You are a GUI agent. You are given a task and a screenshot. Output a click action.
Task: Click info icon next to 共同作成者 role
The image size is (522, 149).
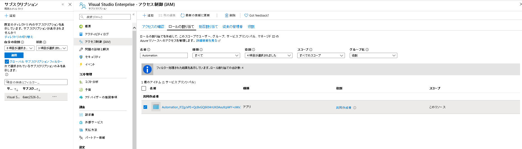(x=355, y=108)
